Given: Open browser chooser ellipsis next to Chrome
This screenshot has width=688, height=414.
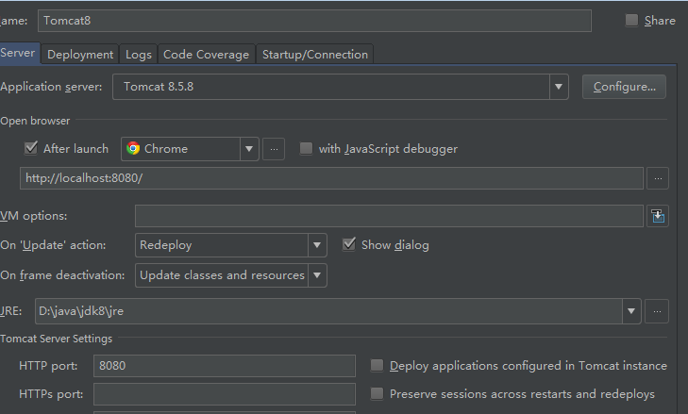Looking at the screenshot, I should click(x=274, y=149).
